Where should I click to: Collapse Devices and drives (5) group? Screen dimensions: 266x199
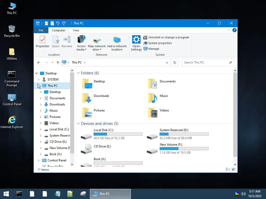78,124
